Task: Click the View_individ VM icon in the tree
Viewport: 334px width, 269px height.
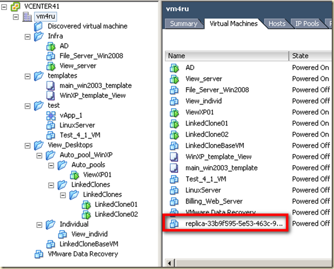Action: (62, 235)
